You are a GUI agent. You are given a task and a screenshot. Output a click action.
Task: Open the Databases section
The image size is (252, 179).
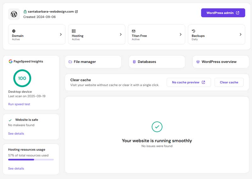click(x=157, y=62)
